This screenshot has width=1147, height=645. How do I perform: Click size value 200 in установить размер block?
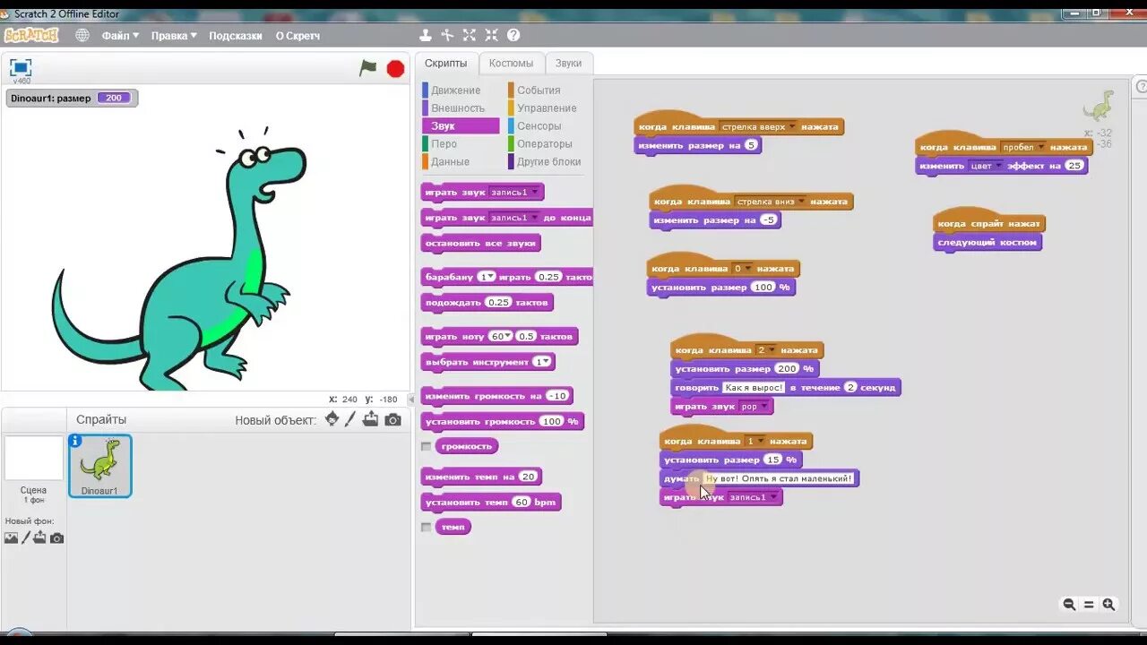click(x=787, y=369)
